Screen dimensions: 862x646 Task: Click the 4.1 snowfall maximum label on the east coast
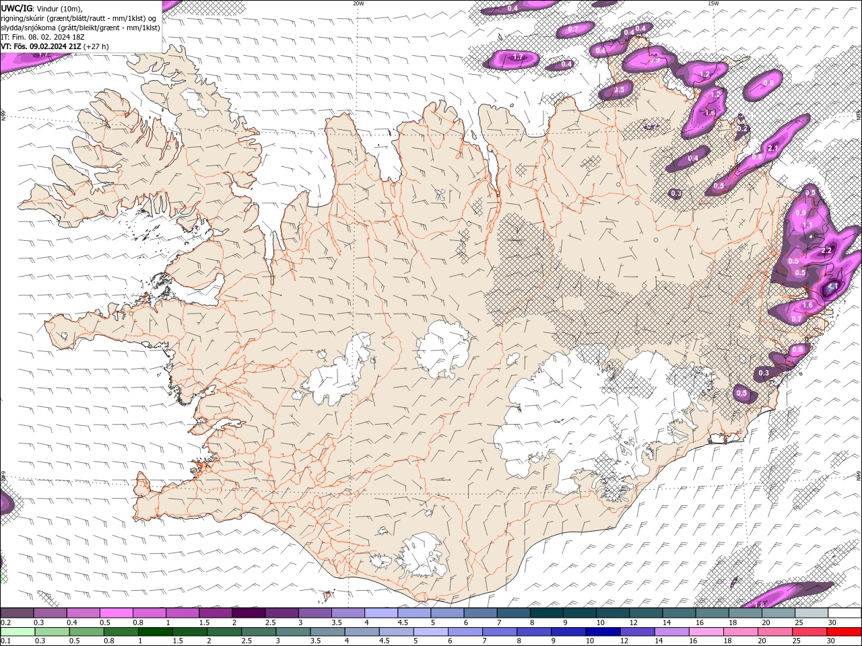click(x=832, y=286)
